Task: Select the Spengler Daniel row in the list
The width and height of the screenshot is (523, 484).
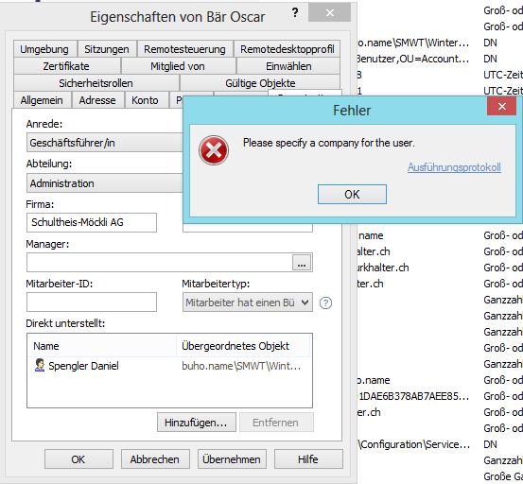Action: [x=169, y=366]
